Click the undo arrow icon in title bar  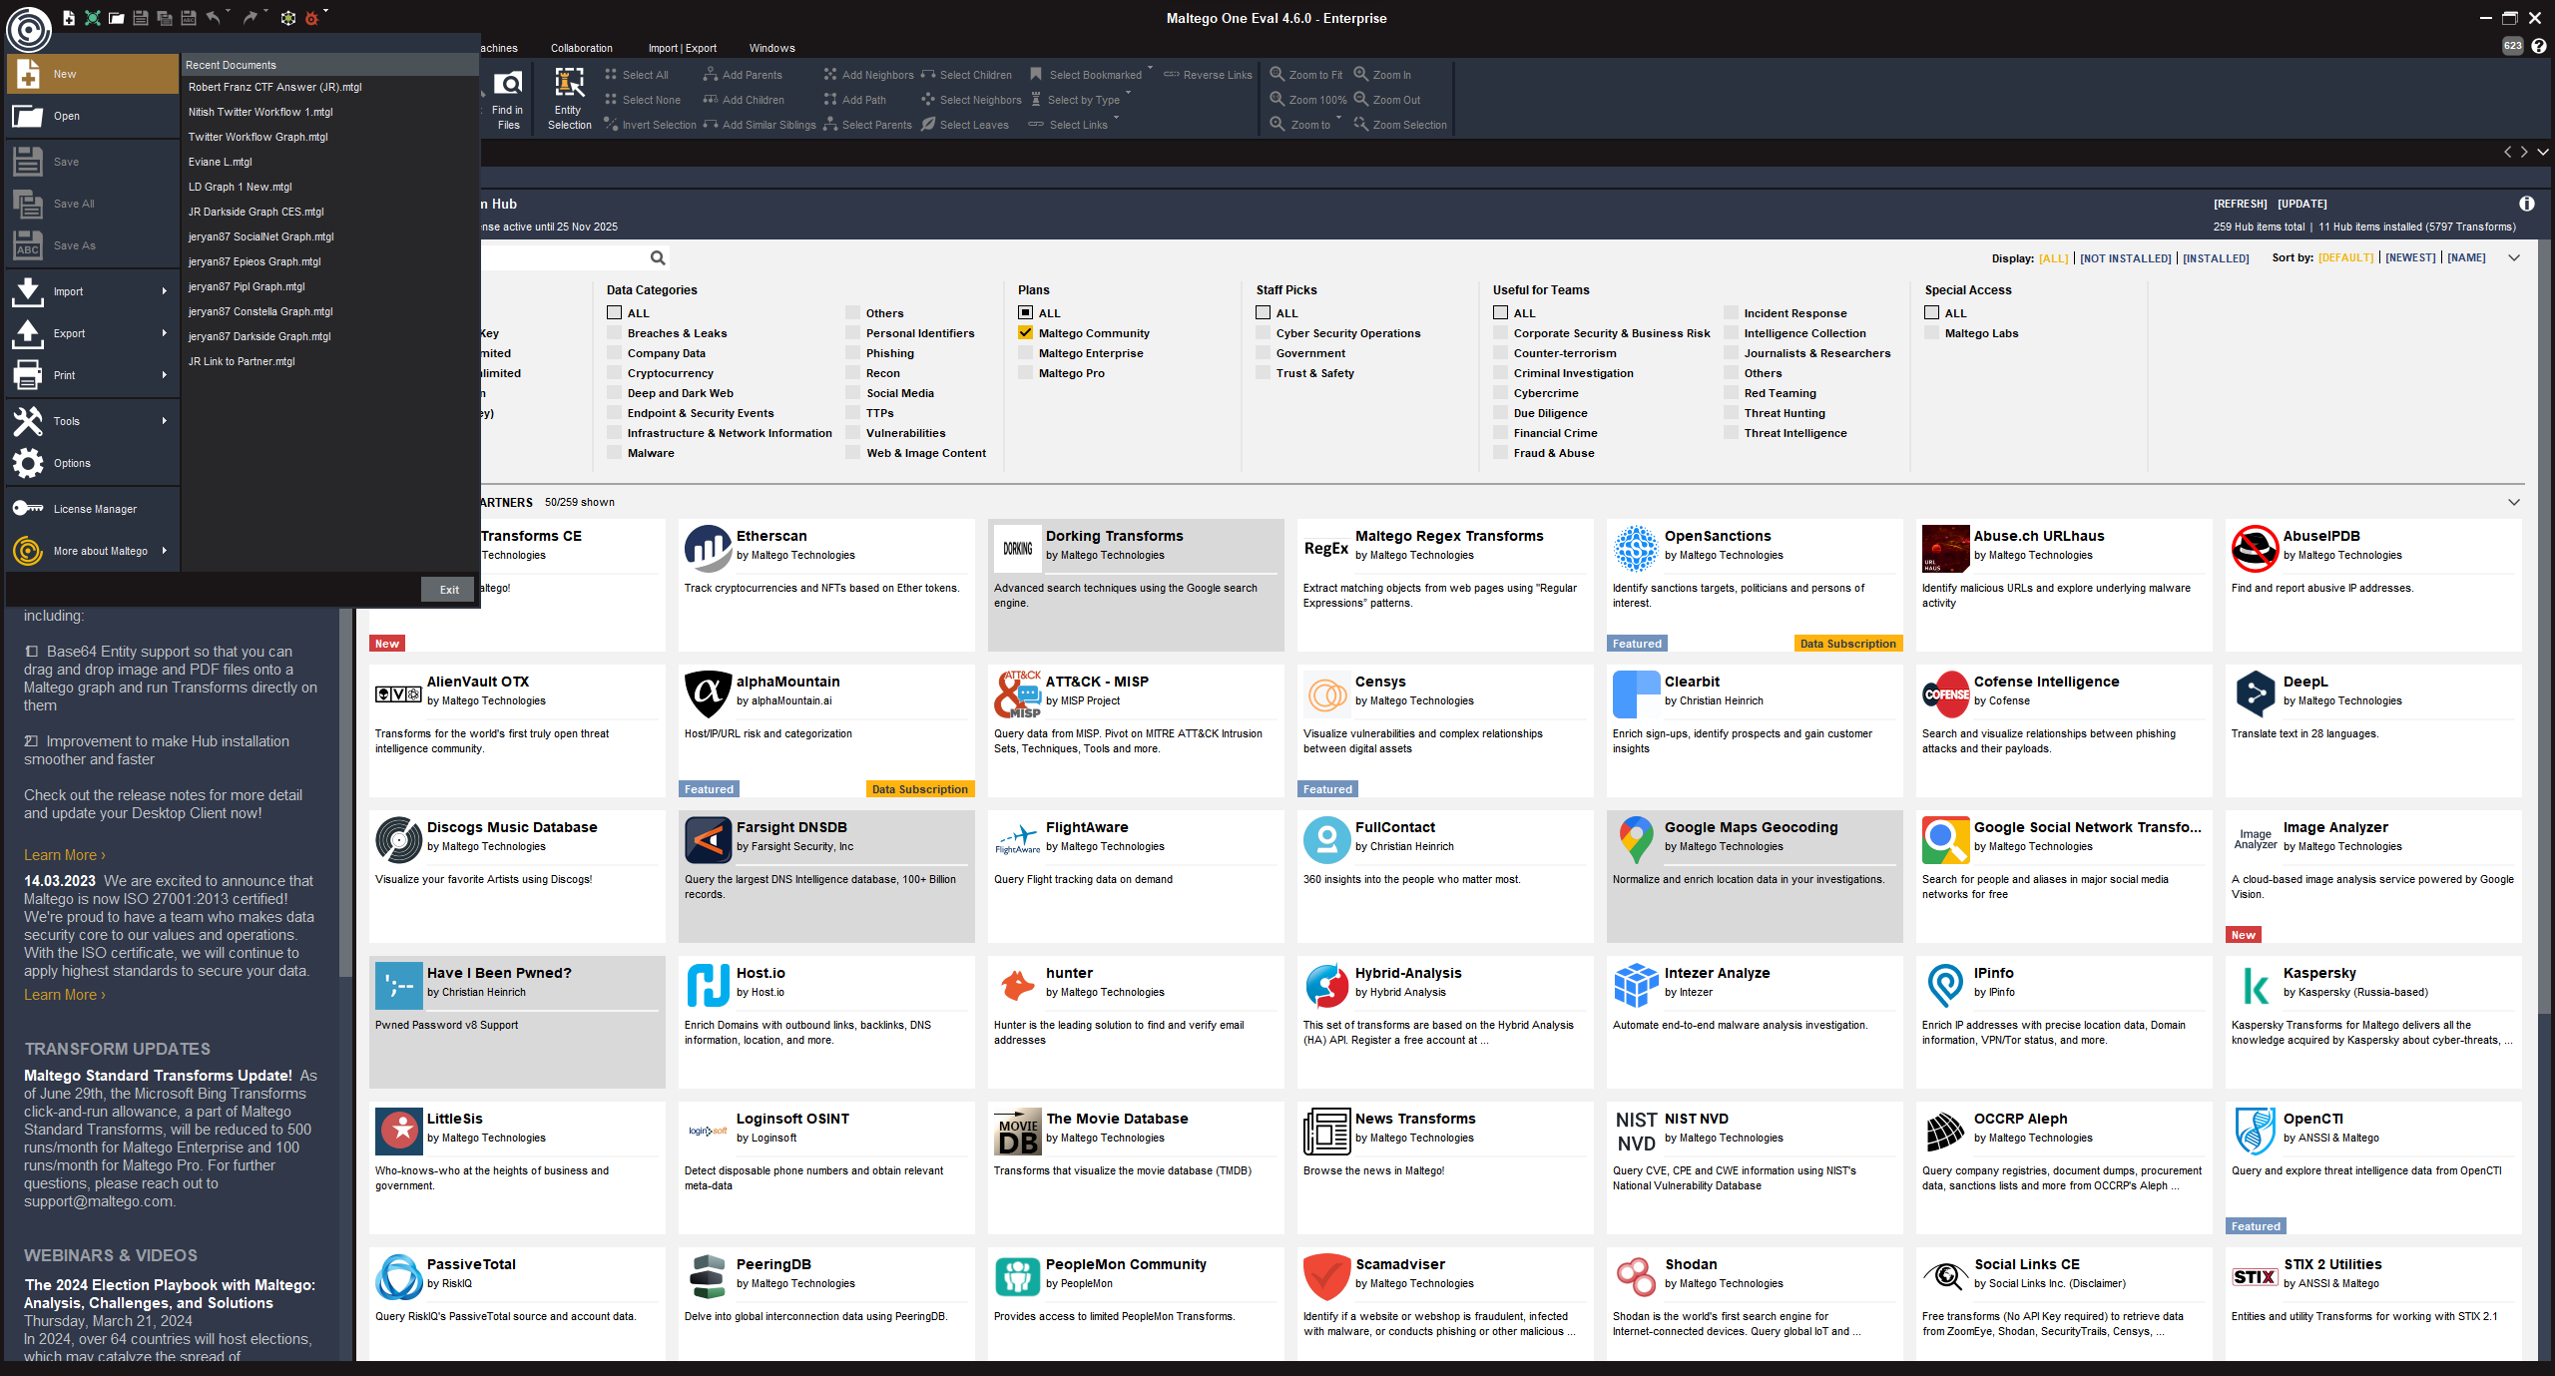[x=213, y=18]
